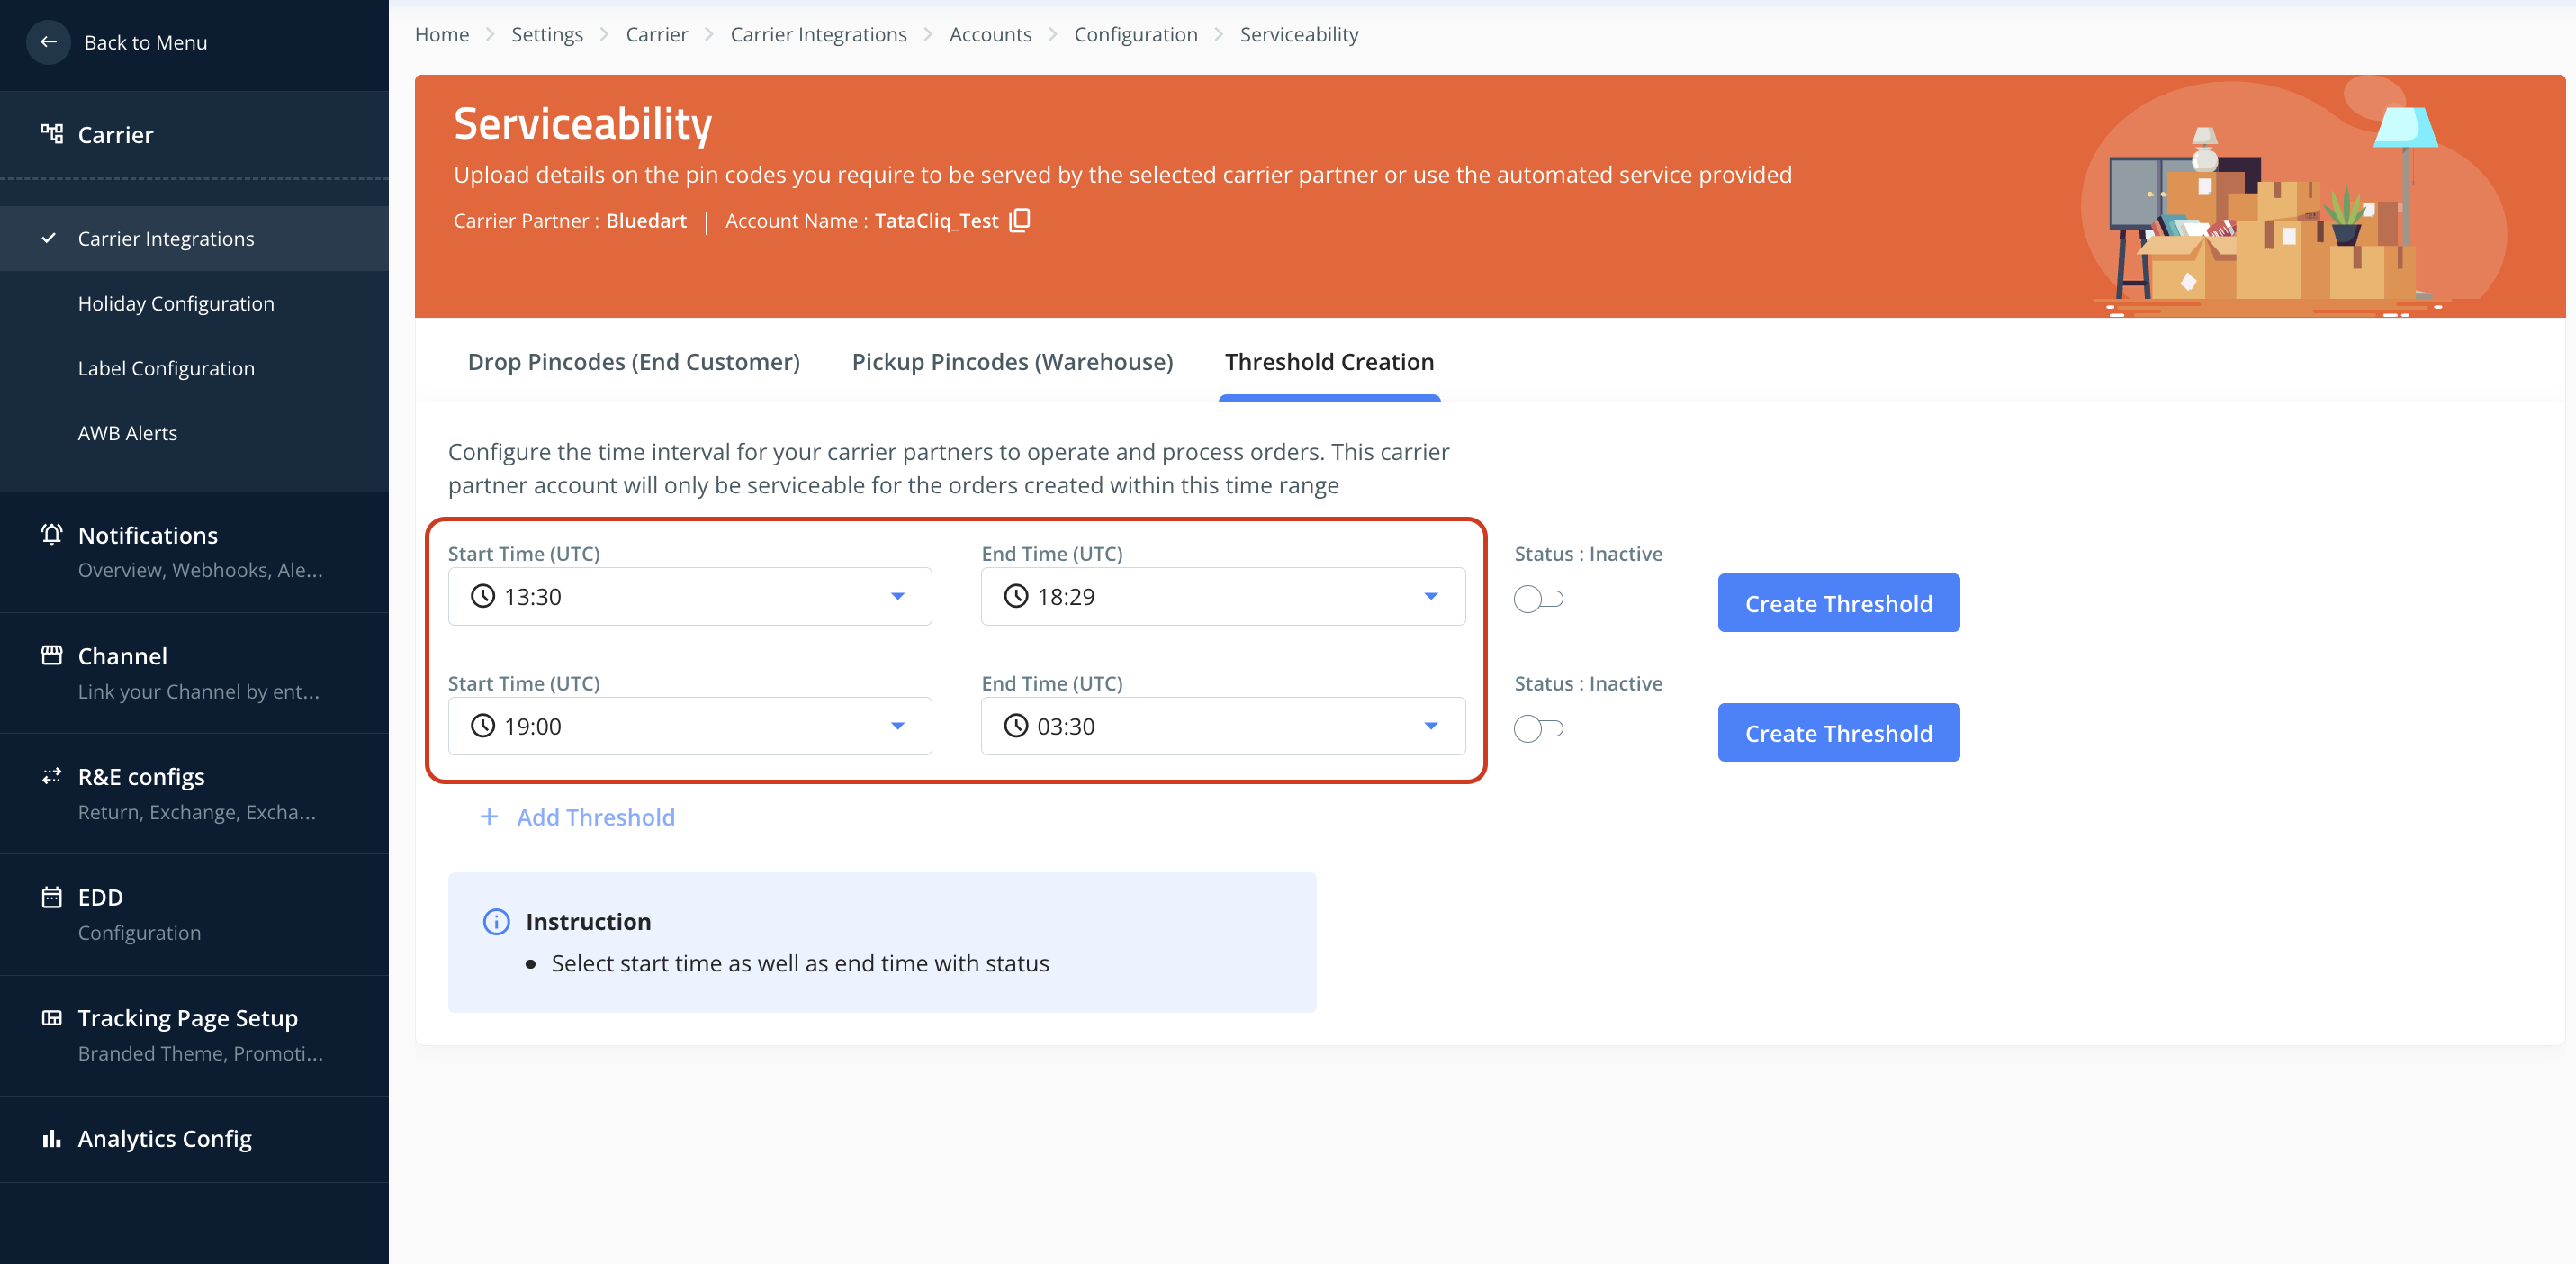Click the Tracking Page Setup icon
Image resolution: width=2576 pixels, height=1264 pixels.
[52, 1017]
